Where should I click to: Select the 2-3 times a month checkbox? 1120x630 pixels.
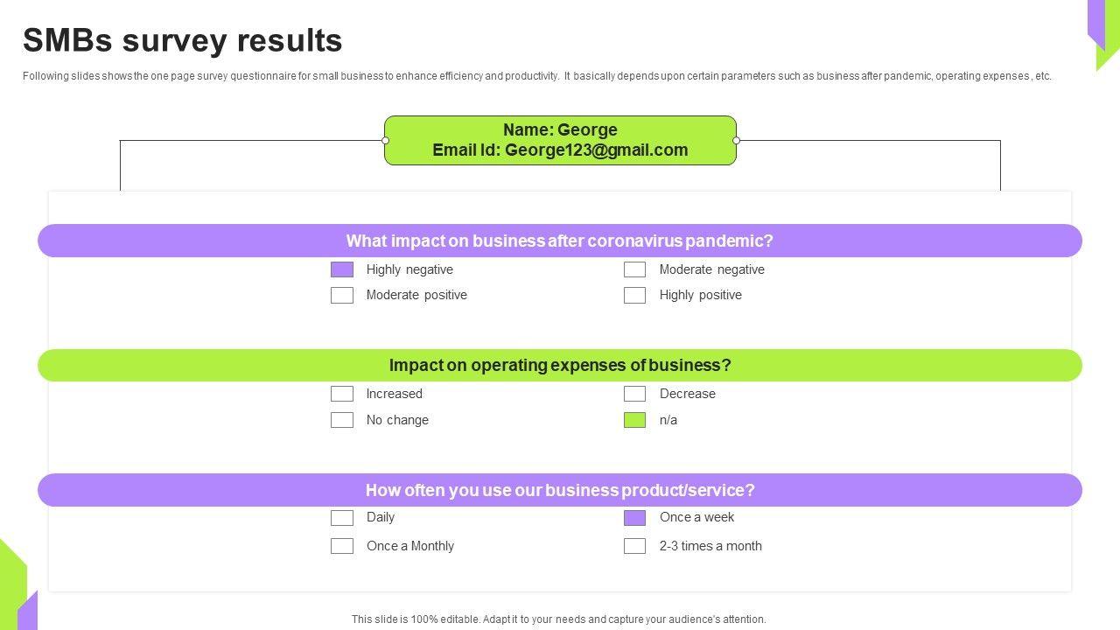634,546
